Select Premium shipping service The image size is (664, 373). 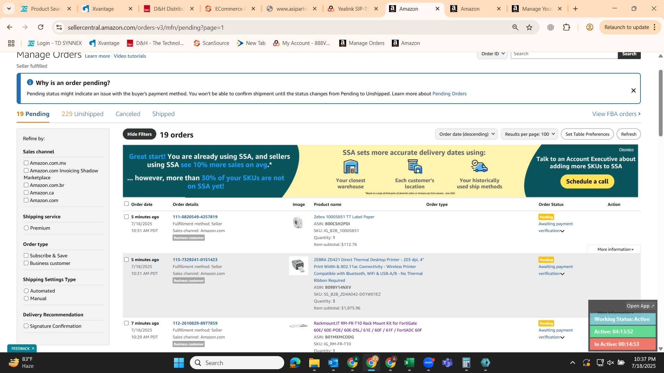26,228
